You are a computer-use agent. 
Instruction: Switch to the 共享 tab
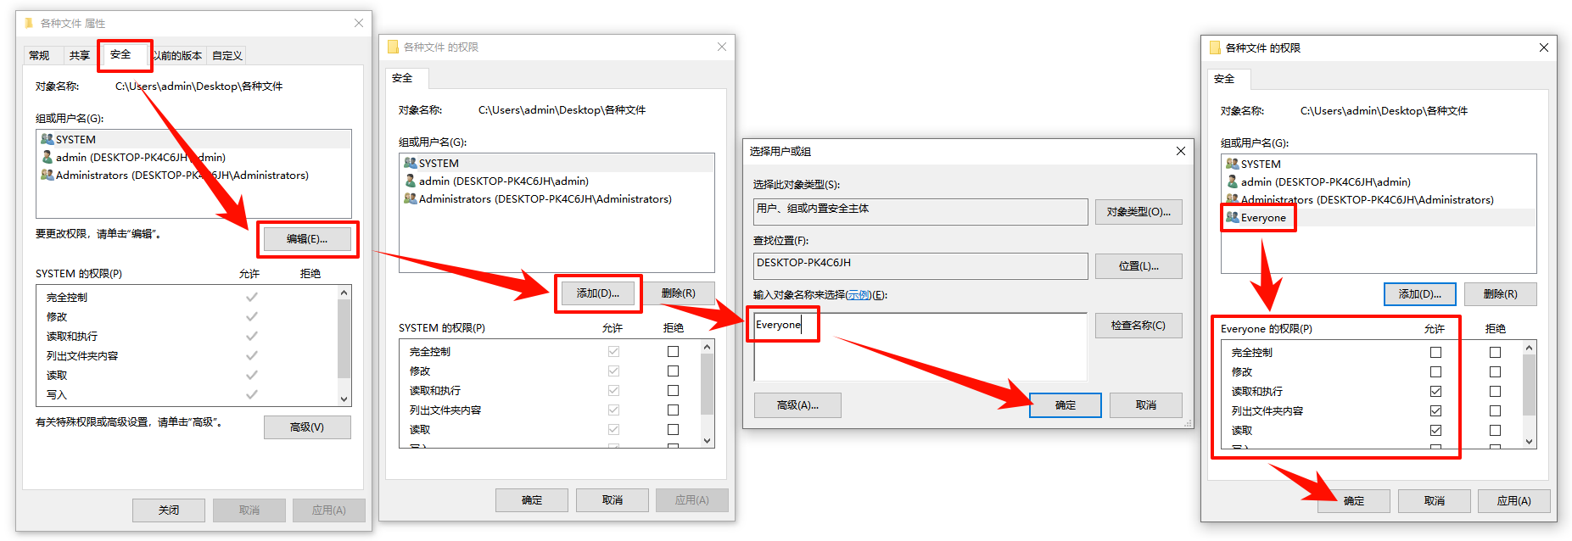[x=80, y=56]
